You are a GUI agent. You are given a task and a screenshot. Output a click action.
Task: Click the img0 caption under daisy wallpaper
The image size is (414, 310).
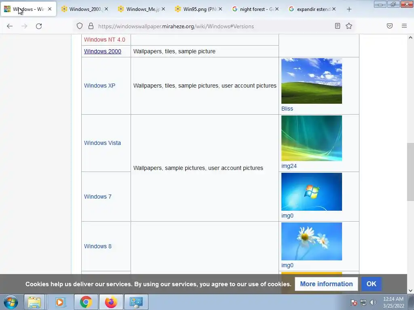pyautogui.click(x=287, y=265)
